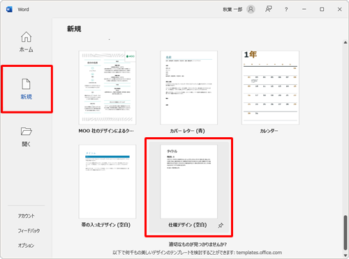Click the vertical scrollbar thumb

coord(346,233)
